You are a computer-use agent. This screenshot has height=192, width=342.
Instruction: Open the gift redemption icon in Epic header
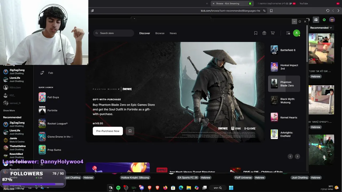[264, 33]
